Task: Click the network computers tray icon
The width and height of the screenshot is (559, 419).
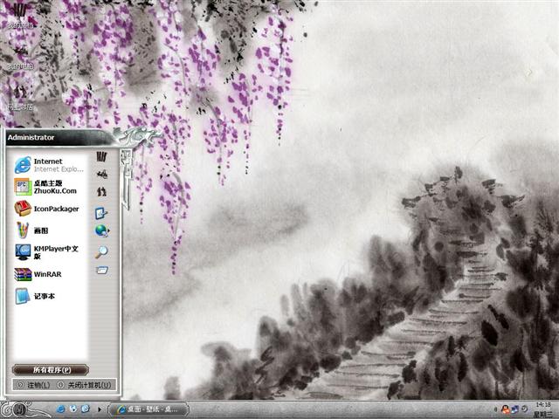Action: [x=514, y=409]
